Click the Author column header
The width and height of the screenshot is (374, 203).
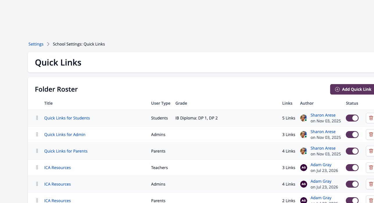pyautogui.click(x=307, y=103)
